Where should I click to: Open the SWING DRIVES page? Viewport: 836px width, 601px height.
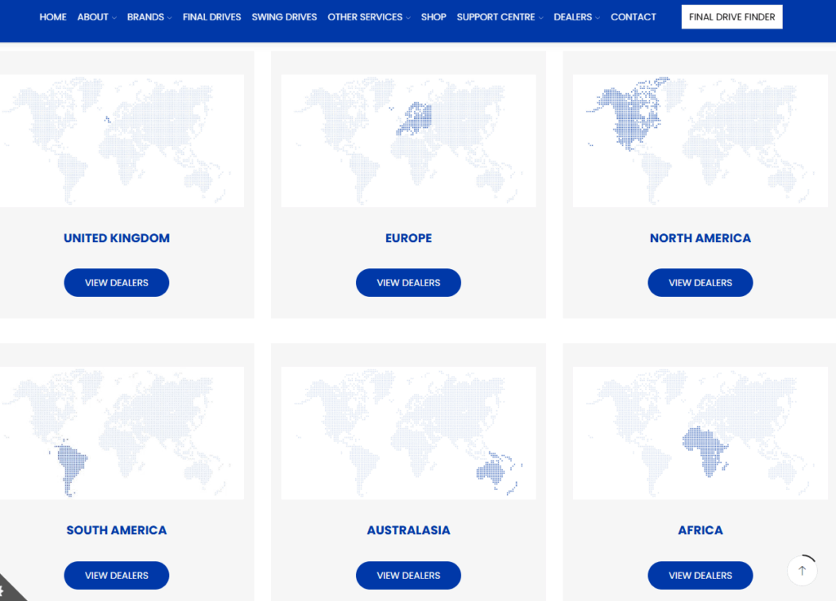coord(284,16)
